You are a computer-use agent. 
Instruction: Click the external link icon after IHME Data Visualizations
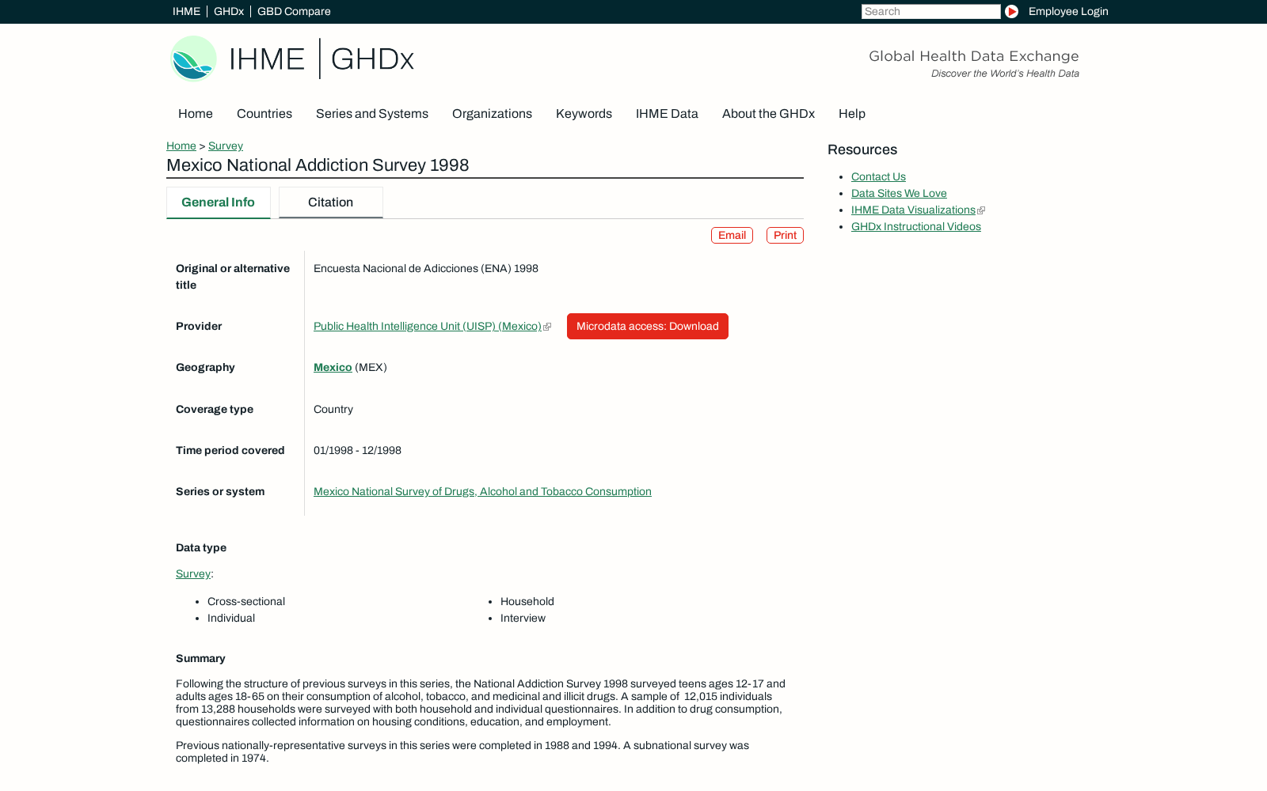pyautogui.click(x=981, y=210)
